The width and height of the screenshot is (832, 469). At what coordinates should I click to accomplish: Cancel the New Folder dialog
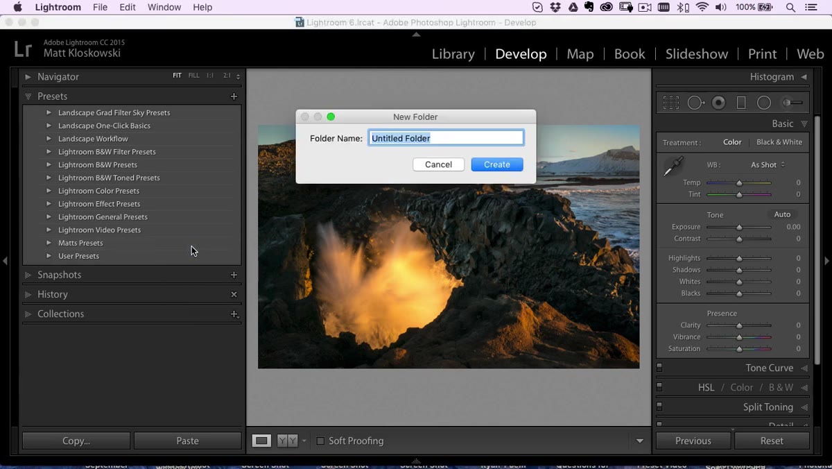pyautogui.click(x=438, y=164)
